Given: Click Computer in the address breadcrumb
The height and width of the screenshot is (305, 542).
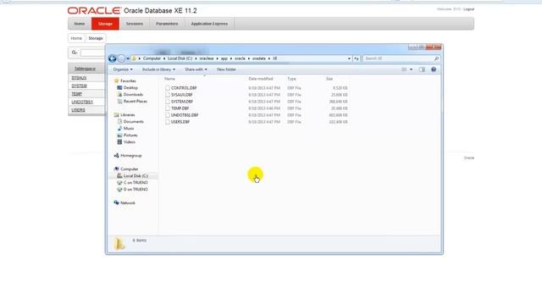Looking at the screenshot, I should click(x=152, y=58).
